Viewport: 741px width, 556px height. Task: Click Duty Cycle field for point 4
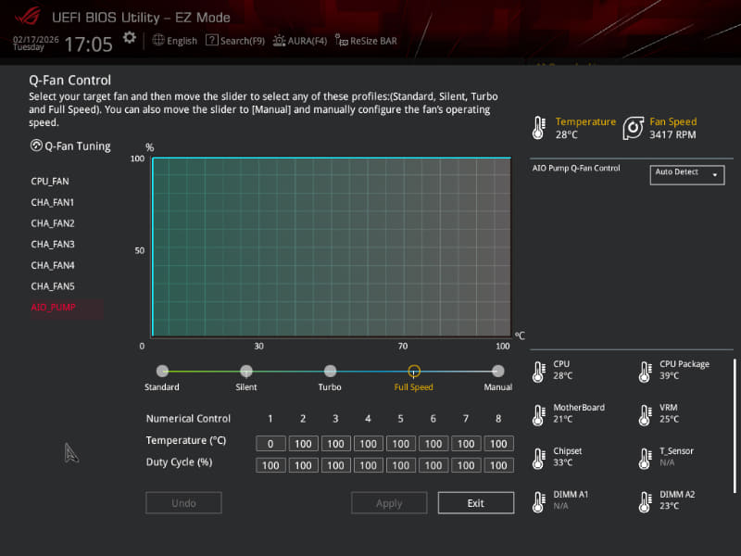(x=368, y=465)
